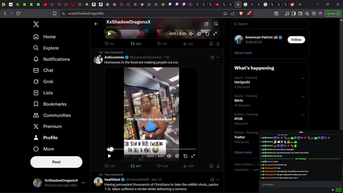Like the post with 1.7K likes
The height and width of the screenshot is (193, 343).
tap(162, 44)
